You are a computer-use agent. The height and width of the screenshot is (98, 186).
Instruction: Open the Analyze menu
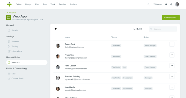(x=73, y=4)
